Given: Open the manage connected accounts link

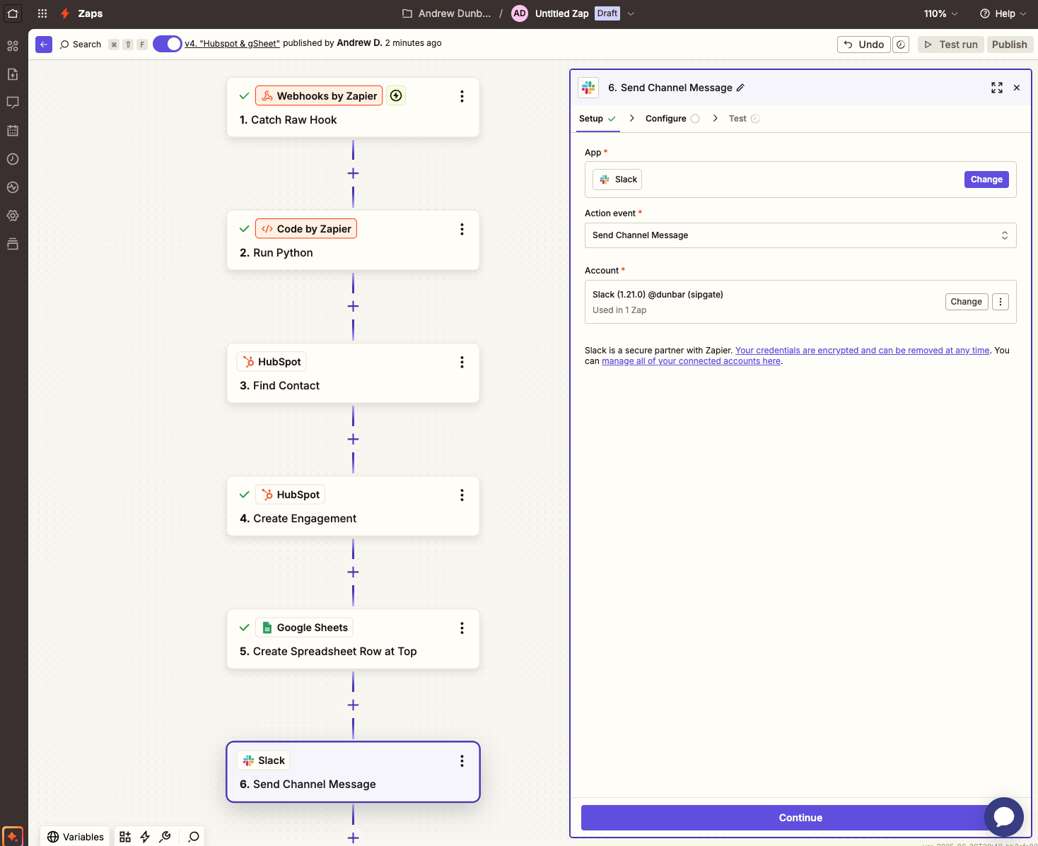Looking at the screenshot, I should [691, 361].
